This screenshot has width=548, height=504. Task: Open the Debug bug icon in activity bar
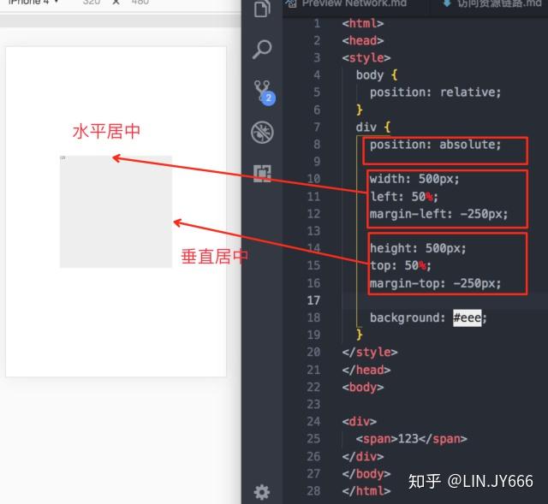coord(262,133)
